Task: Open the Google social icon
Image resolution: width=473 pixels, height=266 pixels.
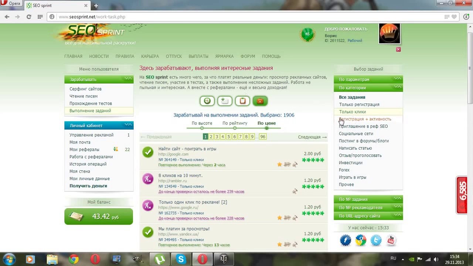Action: click(x=361, y=241)
